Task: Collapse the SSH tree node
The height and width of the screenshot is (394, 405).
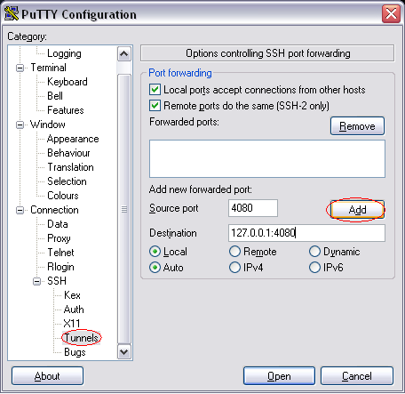Action: (x=36, y=281)
